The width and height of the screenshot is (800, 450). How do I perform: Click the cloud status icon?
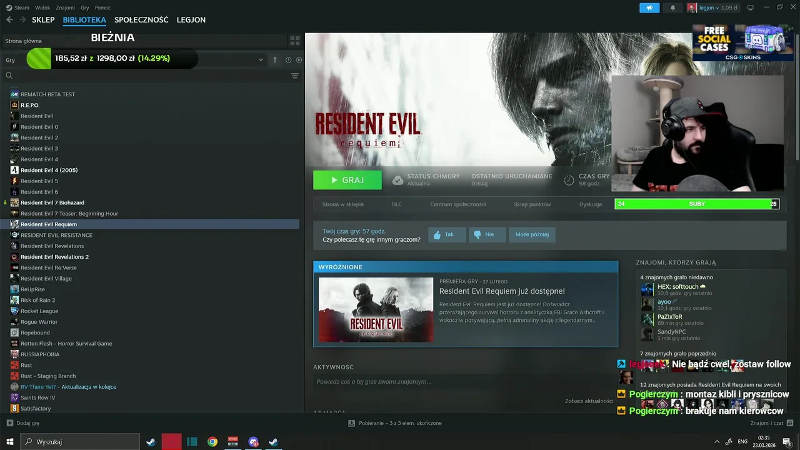pyautogui.click(x=397, y=180)
